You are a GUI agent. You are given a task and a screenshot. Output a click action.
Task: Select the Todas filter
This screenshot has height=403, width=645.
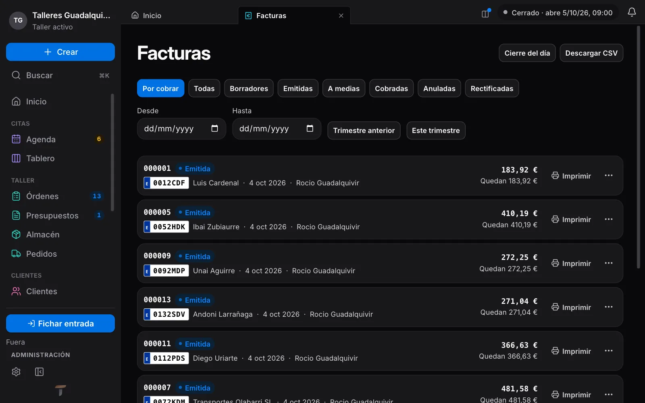(204, 88)
